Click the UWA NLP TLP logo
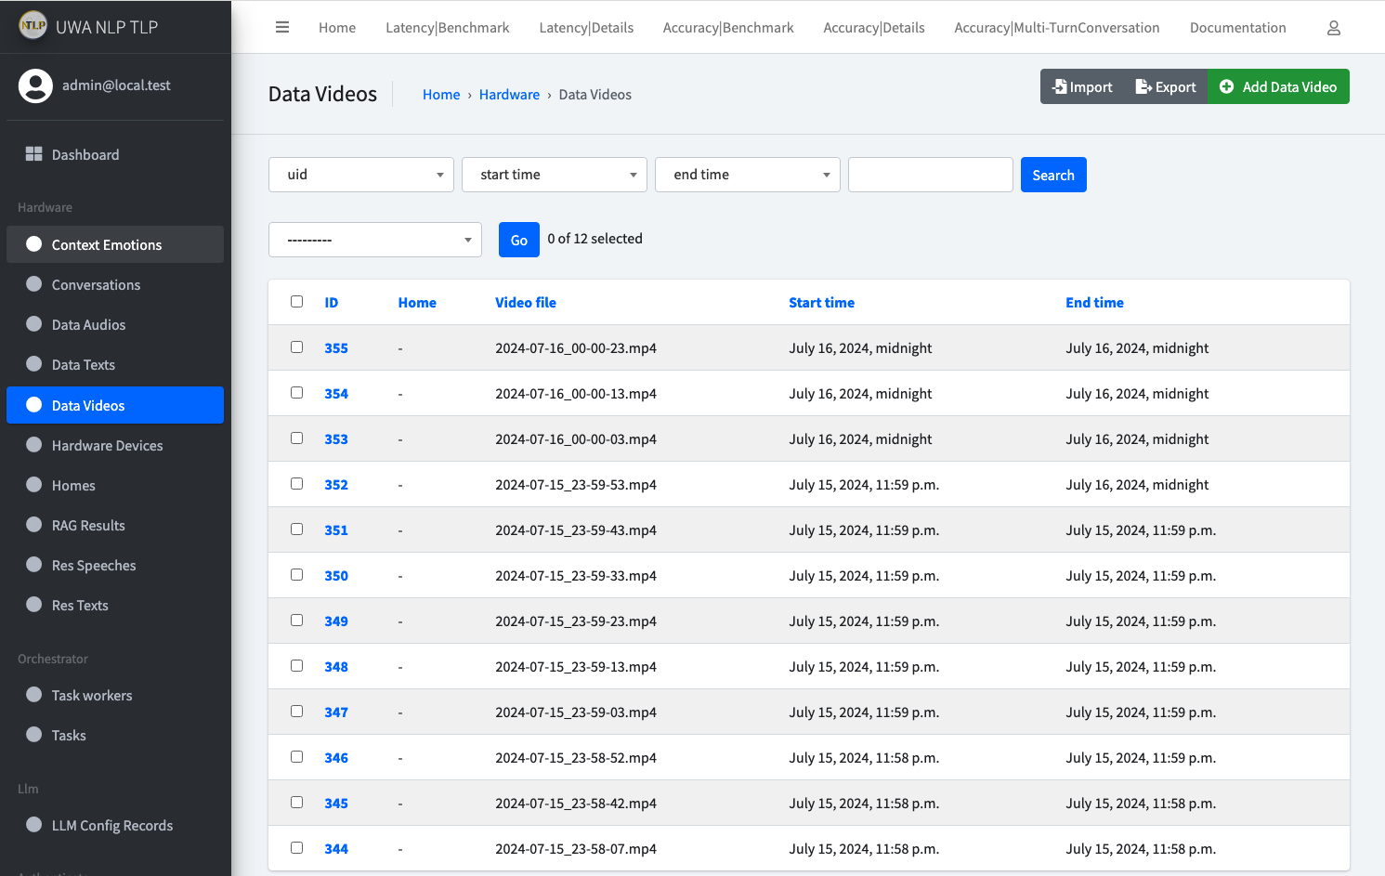The image size is (1385, 876). [x=33, y=26]
